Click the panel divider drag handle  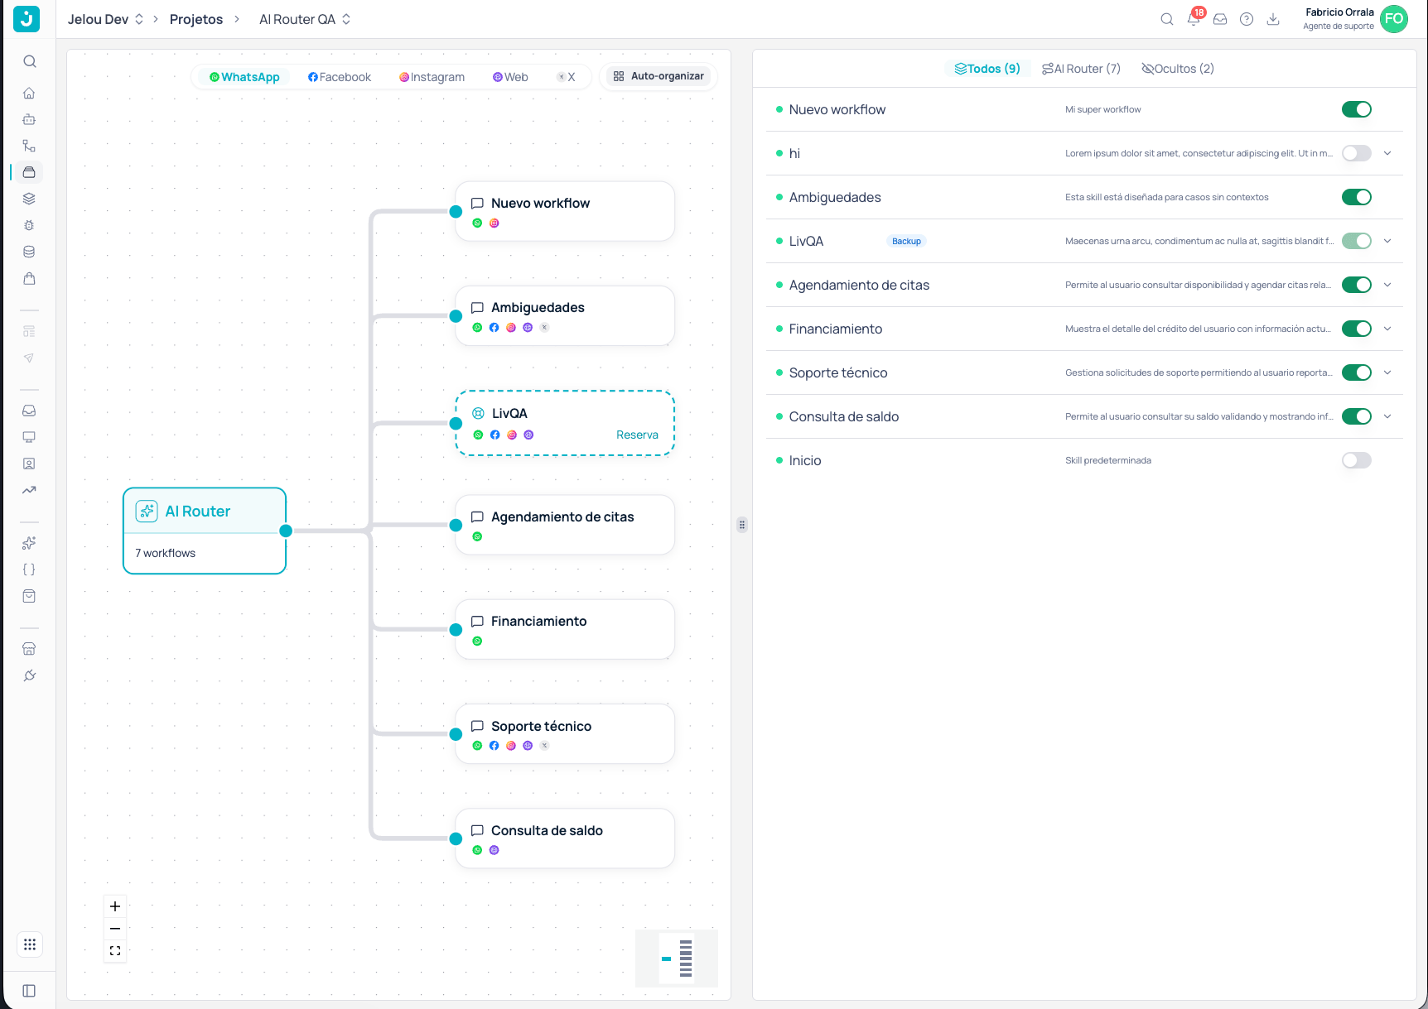[x=742, y=525]
